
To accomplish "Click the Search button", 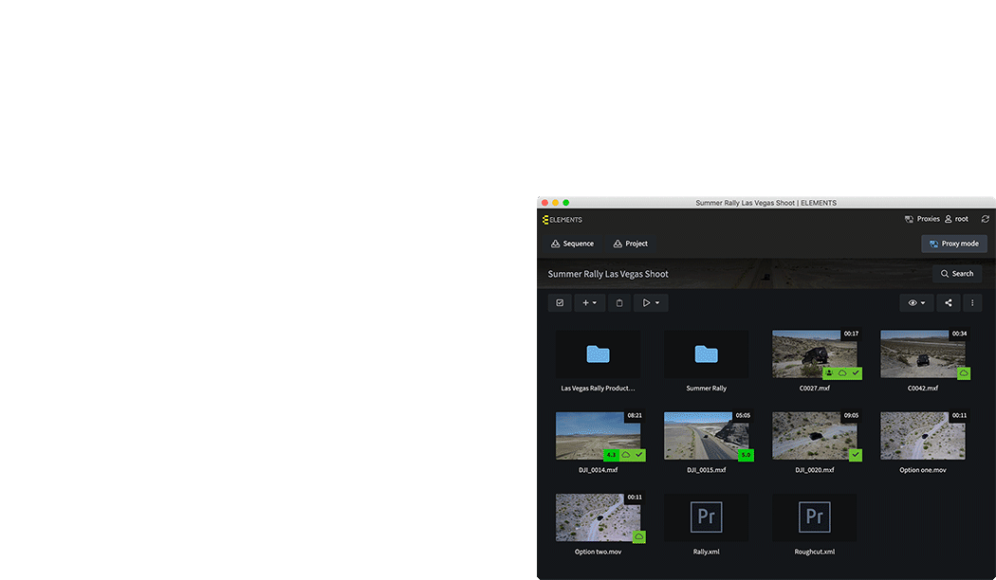I will click(957, 273).
